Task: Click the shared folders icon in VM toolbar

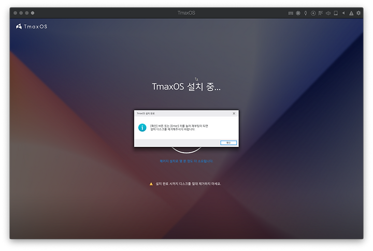Action: pos(321,13)
